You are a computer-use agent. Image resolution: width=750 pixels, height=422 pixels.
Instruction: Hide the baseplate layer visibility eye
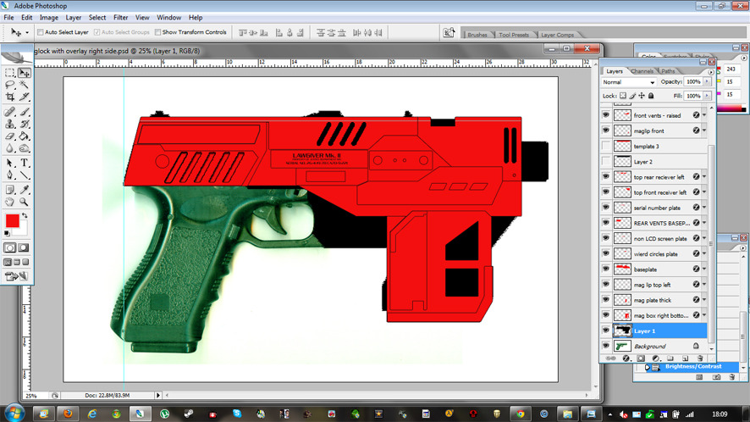(606, 269)
